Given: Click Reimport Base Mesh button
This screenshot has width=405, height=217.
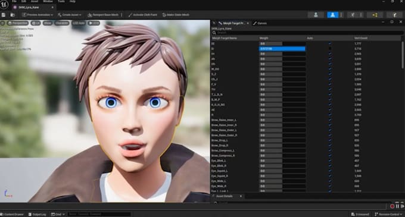Looking at the screenshot, I should 103,15.
